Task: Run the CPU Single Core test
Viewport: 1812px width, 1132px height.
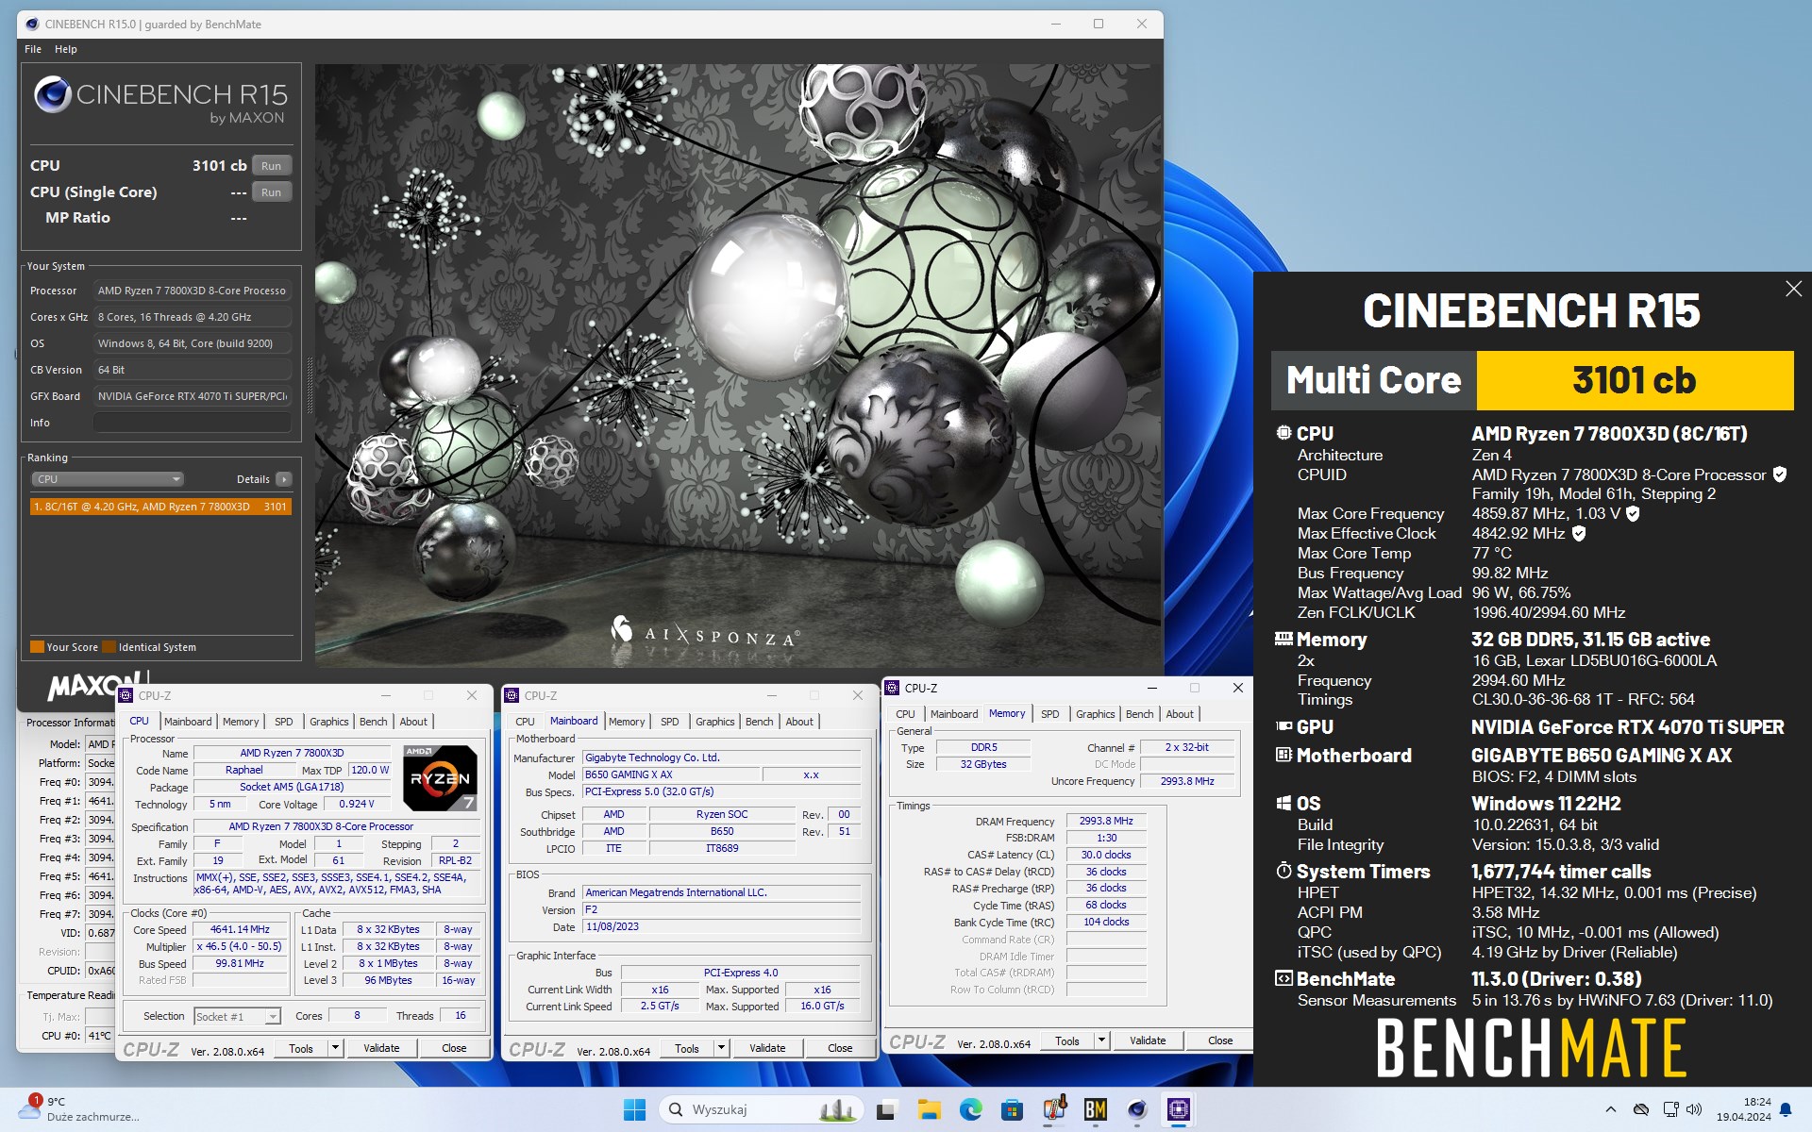Action: (272, 191)
